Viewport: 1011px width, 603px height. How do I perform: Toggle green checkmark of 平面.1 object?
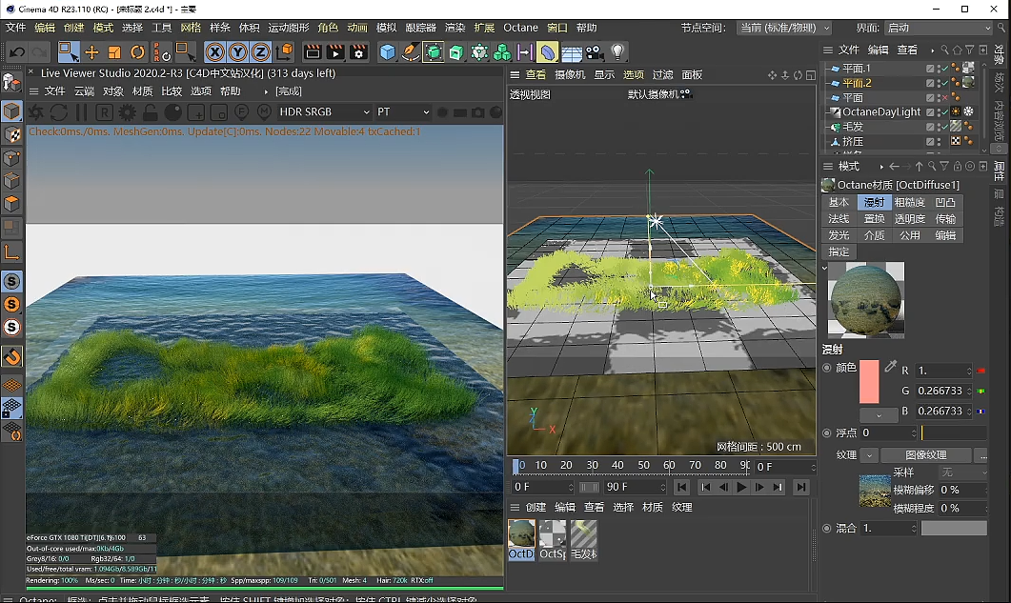pyautogui.click(x=944, y=69)
